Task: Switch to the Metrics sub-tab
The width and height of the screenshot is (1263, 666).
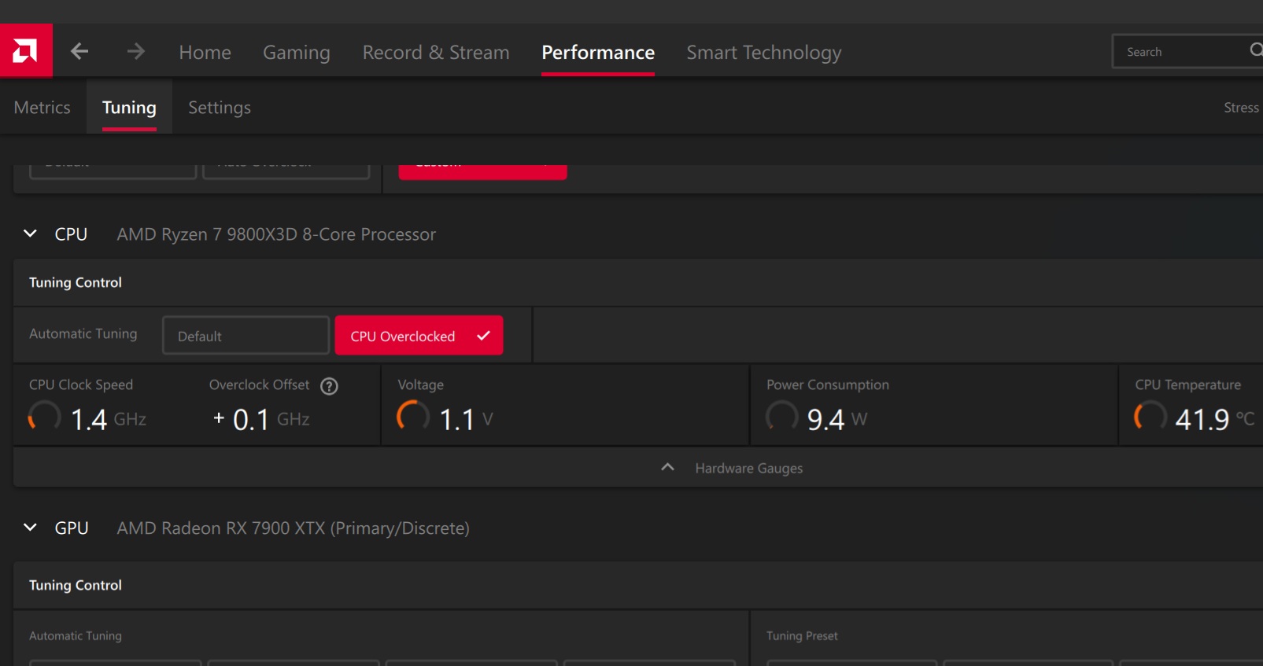Action: point(42,108)
